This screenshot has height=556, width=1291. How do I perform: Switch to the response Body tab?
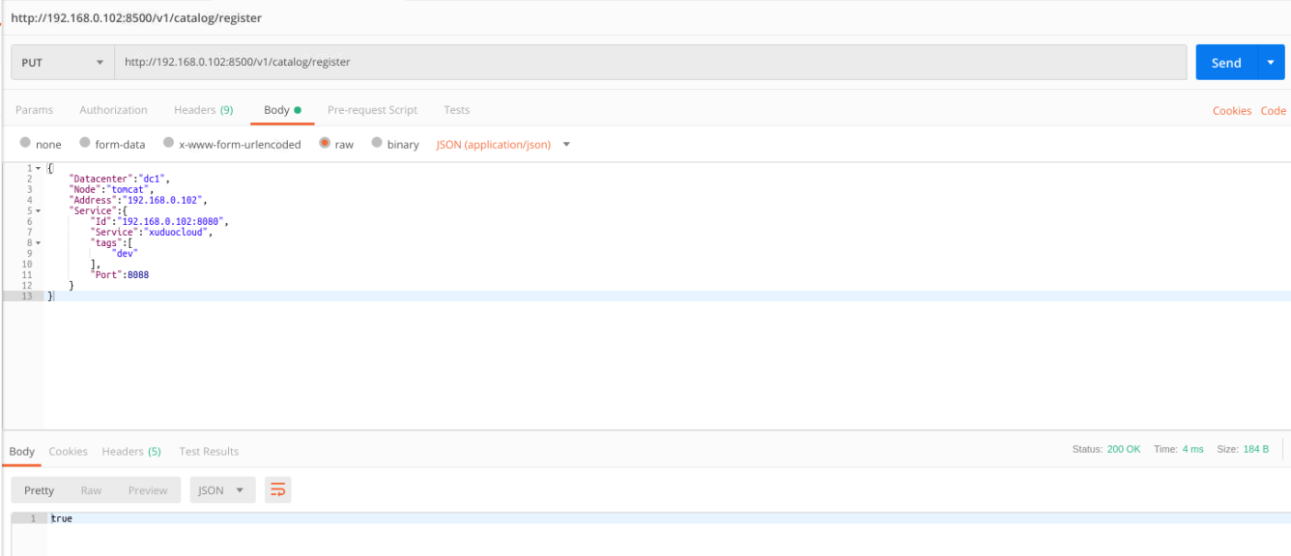22,452
